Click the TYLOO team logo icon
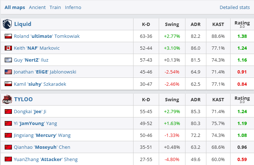The height and width of the screenshot is (165, 254). coord(7,99)
